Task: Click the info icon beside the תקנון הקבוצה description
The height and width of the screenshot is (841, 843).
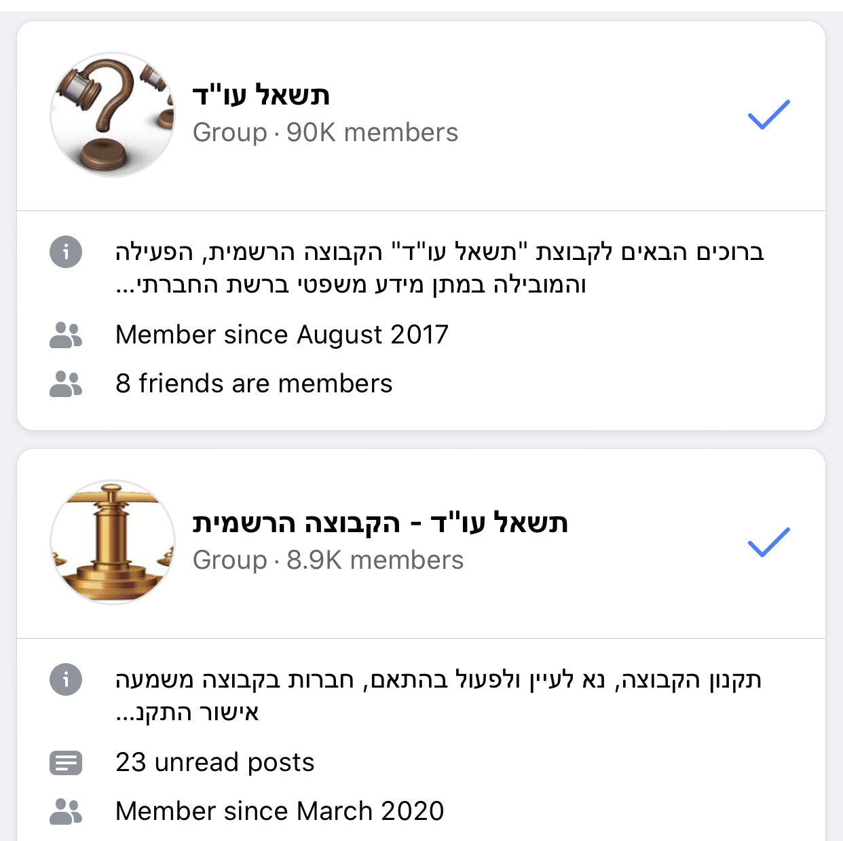Action: click(x=66, y=680)
